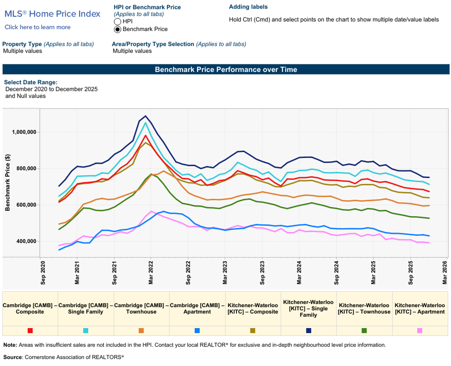451x366 pixels.
Task: Select the Benchmark Price radio button
Action: pyautogui.click(x=117, y=29)
